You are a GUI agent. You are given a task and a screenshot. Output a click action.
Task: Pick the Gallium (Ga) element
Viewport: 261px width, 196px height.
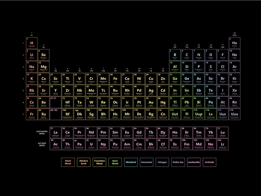point(175,79)
